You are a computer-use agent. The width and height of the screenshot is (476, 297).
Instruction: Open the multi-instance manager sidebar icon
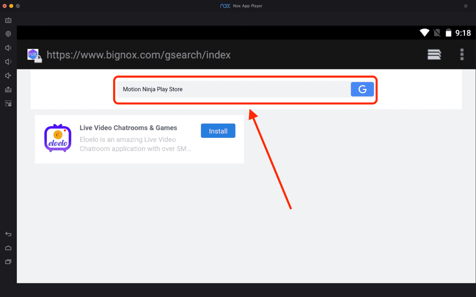click(8, 104)
